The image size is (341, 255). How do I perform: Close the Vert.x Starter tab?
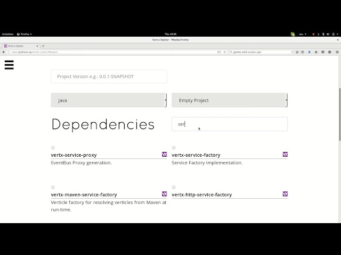coord(37,46)
